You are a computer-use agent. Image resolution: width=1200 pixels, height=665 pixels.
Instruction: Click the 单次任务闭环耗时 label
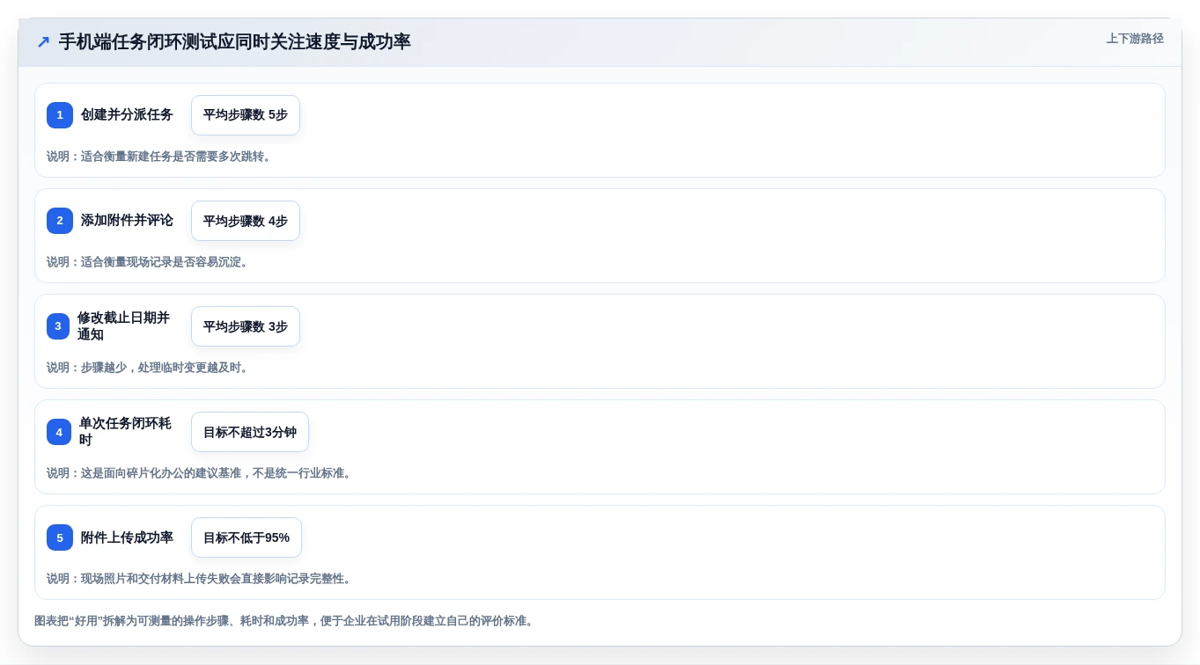(x=126, y=432)
